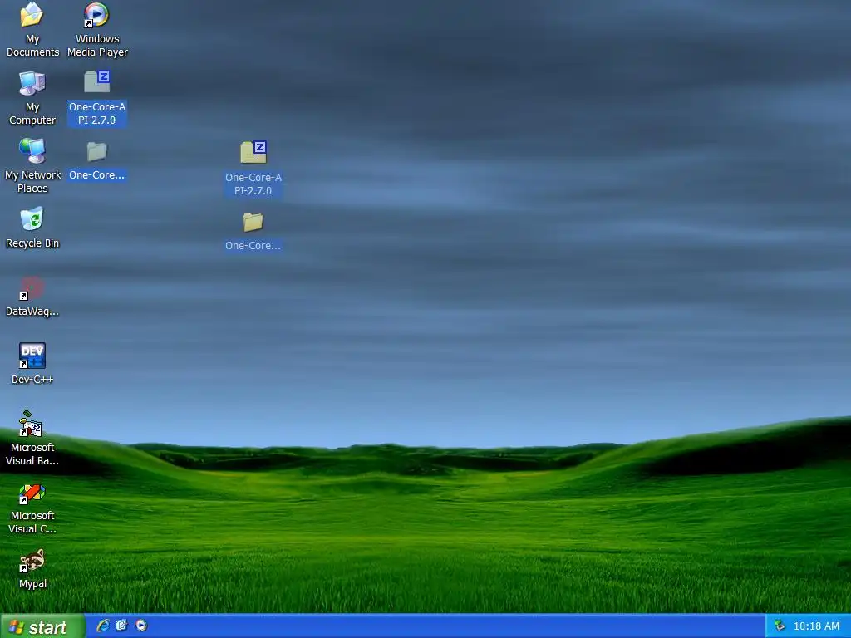Image resolution: width=851 pixels, height=638 pixels.
Task: Click the Show Desktop Quick Launch icon
Action: pos(121,626)
